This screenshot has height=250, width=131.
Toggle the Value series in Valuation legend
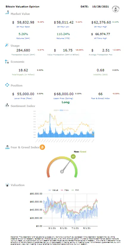tap(53, 190)
